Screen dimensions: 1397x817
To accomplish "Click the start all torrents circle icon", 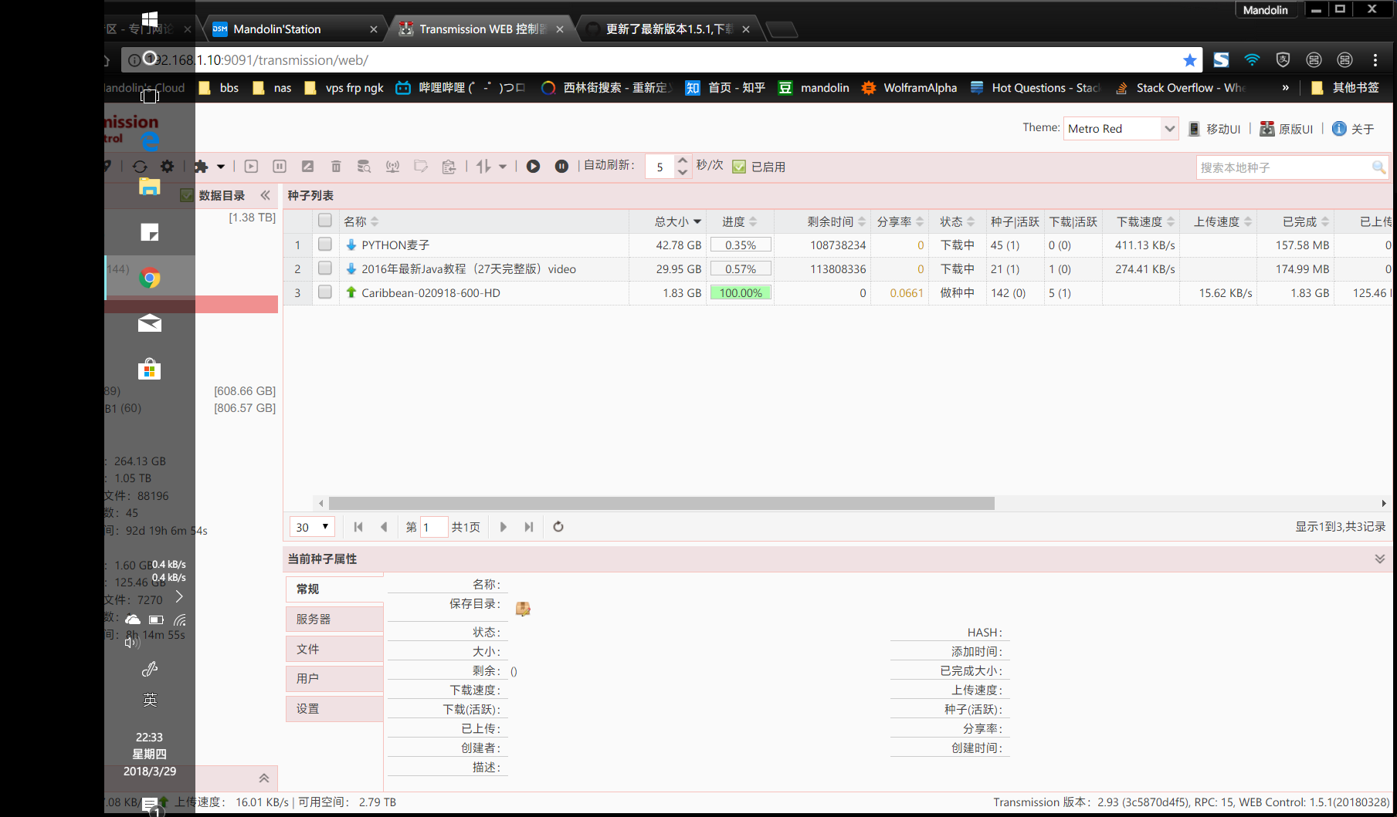I will 533,166.
